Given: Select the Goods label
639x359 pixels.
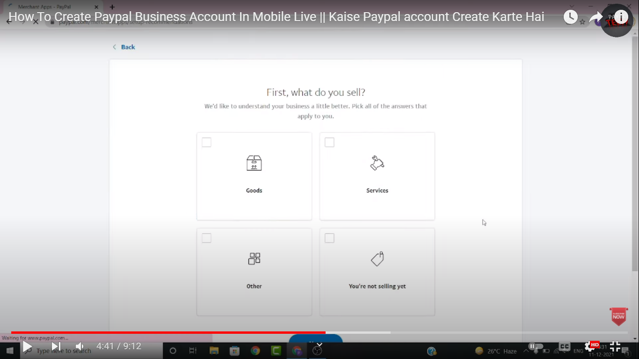Looking at the screenshot, I should coord(254,191).
